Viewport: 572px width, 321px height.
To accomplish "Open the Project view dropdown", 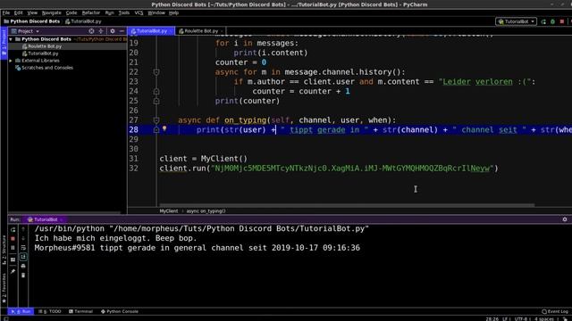I will [x=25, y=31].
